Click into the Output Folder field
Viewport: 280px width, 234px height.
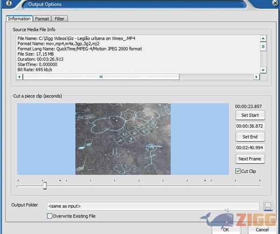pos(153,206)
